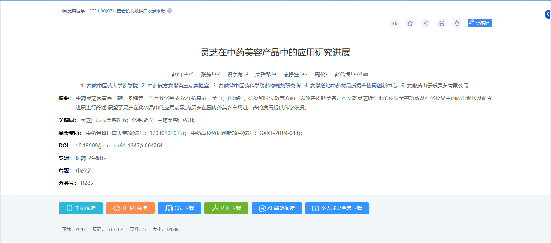Screen dimensions: 551x243
Task: Email corresponding author via envelope icon
Action: coord(365,74)
